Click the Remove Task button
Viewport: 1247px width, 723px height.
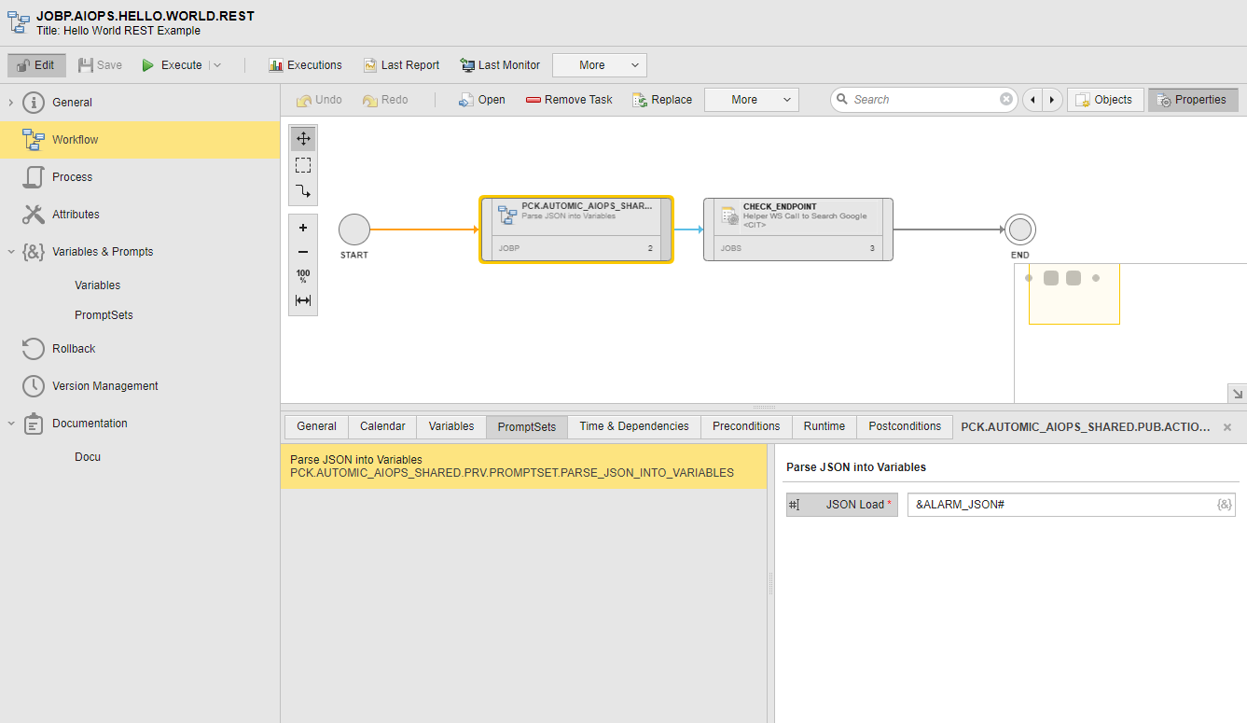click(x=569, y=100)
